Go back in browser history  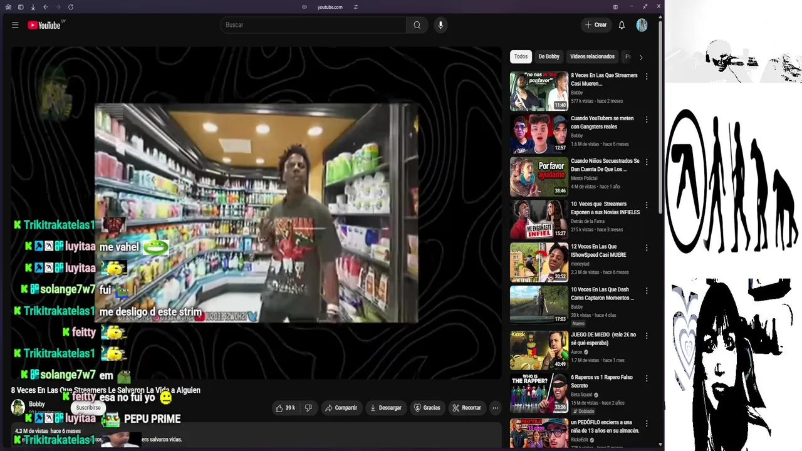[45, 7]
